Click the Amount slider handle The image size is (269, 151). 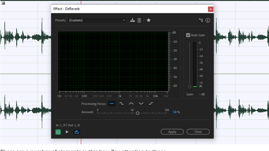tap(138, 113)
